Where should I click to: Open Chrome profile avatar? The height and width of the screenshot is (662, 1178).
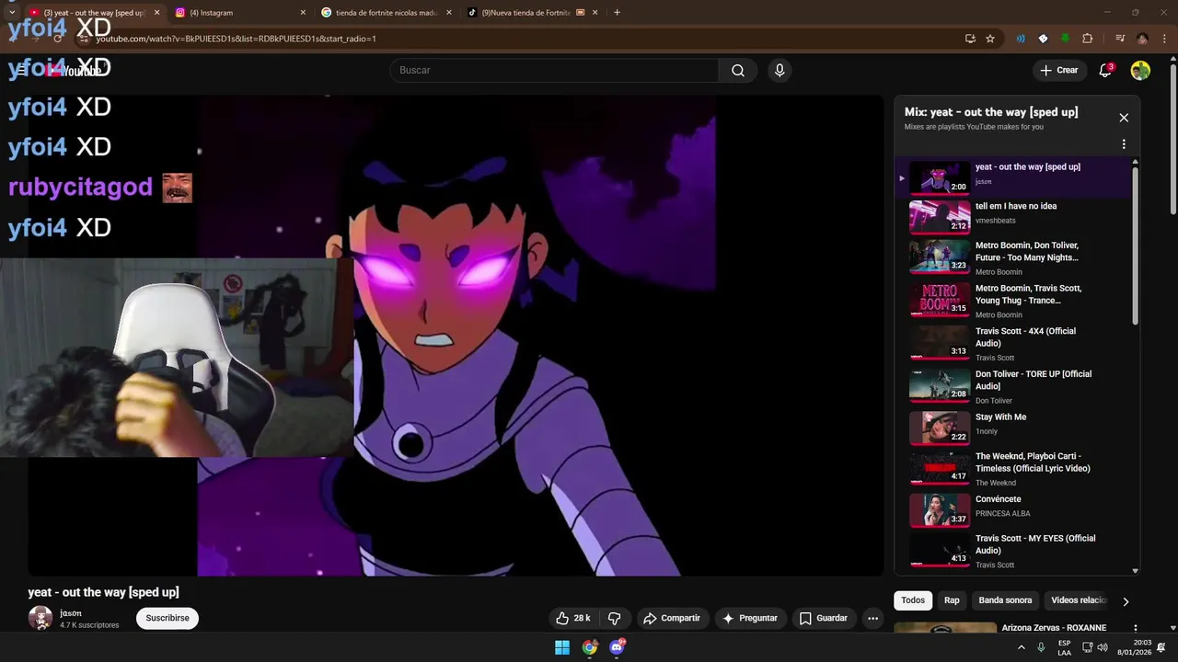[x=1142, y=39]
